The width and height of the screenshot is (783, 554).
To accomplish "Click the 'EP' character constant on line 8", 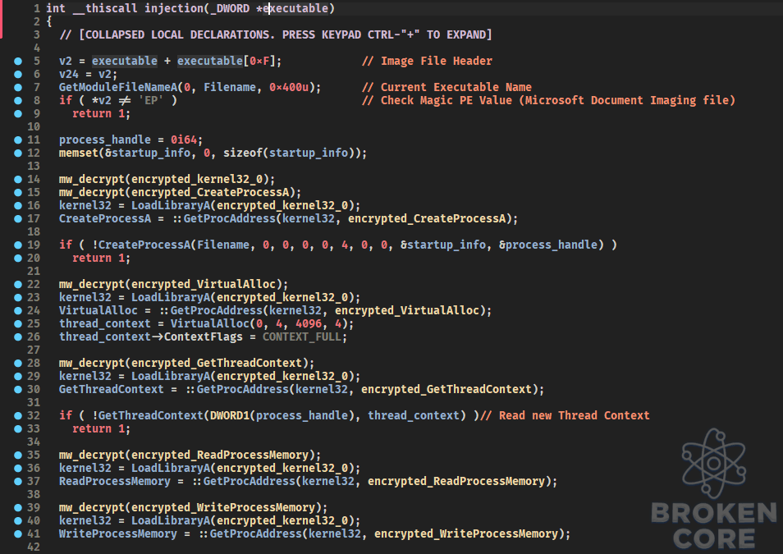I will 151,100.
